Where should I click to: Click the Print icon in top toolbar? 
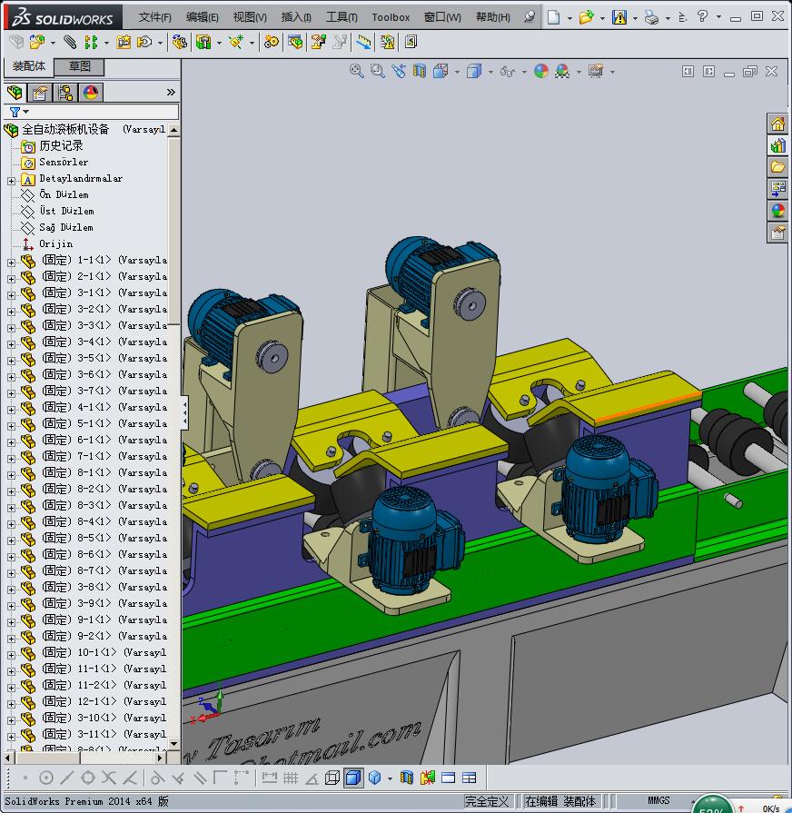[651, 16]
